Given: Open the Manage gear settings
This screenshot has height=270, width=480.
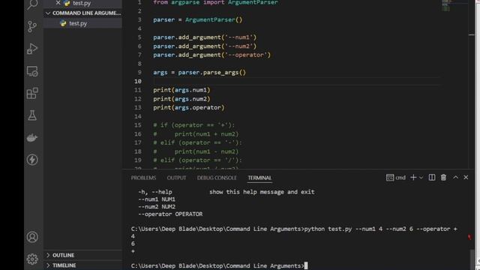Looking at the screenshot, I should [32, 259].
